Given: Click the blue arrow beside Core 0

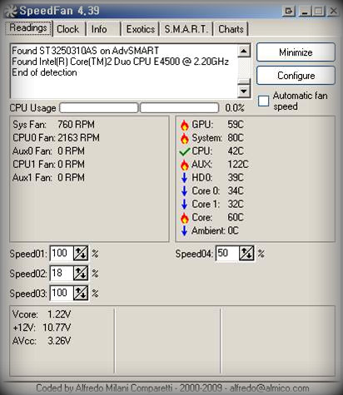Looking at the screenshot, I should click(x=184, y=191).
